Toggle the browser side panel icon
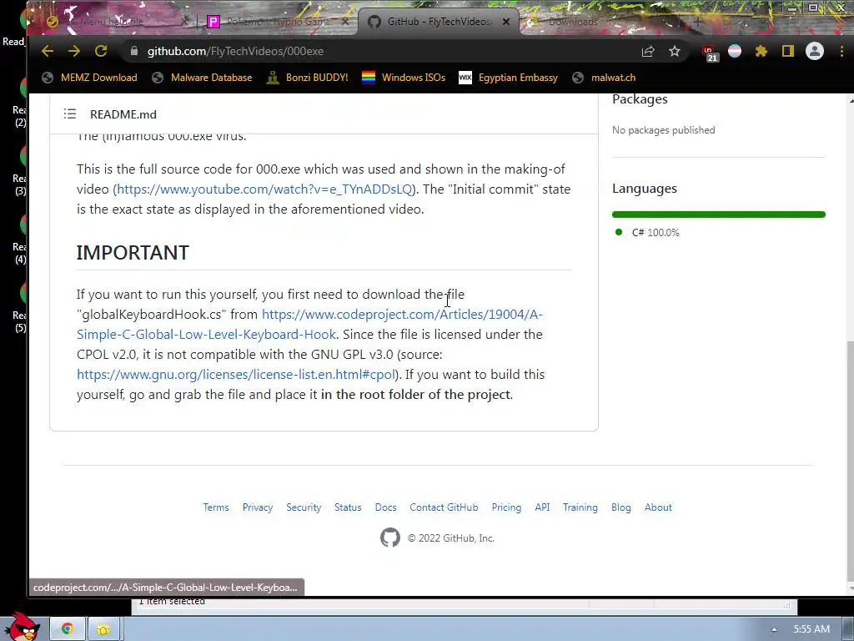Screen dimensions: 854x641 point(787,51)
